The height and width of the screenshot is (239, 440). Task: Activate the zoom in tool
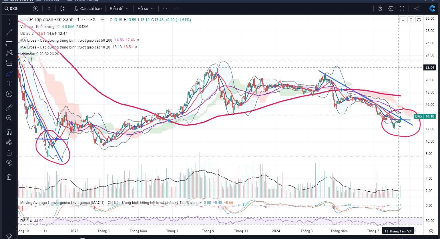(x=9, y=118)
